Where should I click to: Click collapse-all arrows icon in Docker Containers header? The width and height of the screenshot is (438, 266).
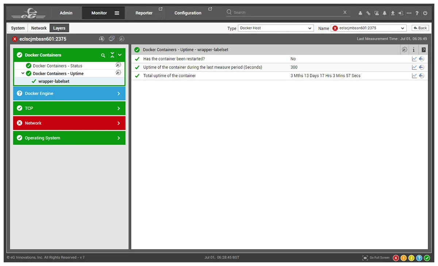pos(112,55)
